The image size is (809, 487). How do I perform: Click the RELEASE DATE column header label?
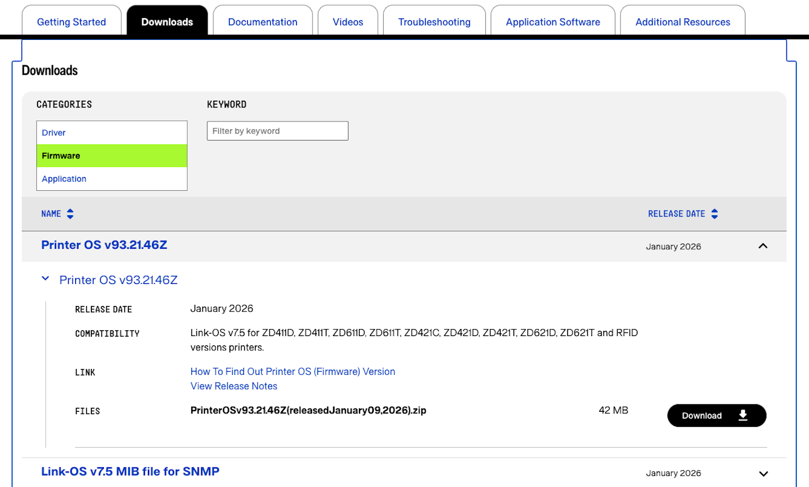[x=677, y=214]
